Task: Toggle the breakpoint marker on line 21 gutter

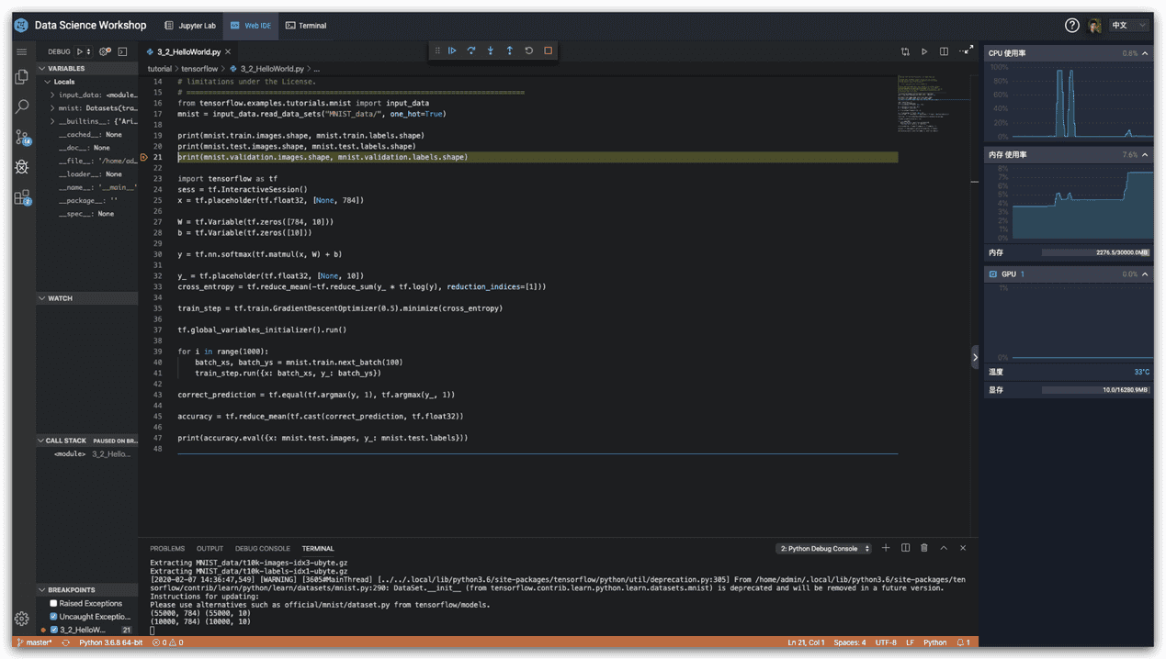Action: pyautogui.click(x=144, y=157)
